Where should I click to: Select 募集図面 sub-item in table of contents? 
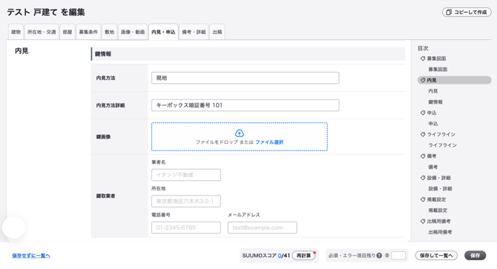click(x=438, y=70)
